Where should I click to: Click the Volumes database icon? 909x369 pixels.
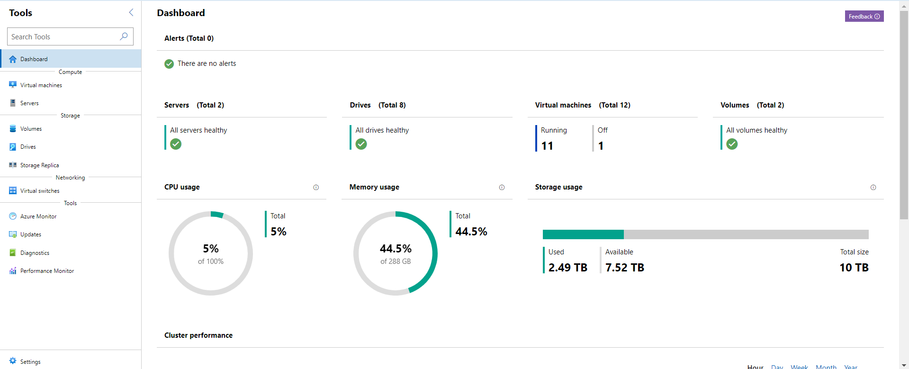click(x=13, y=128)
